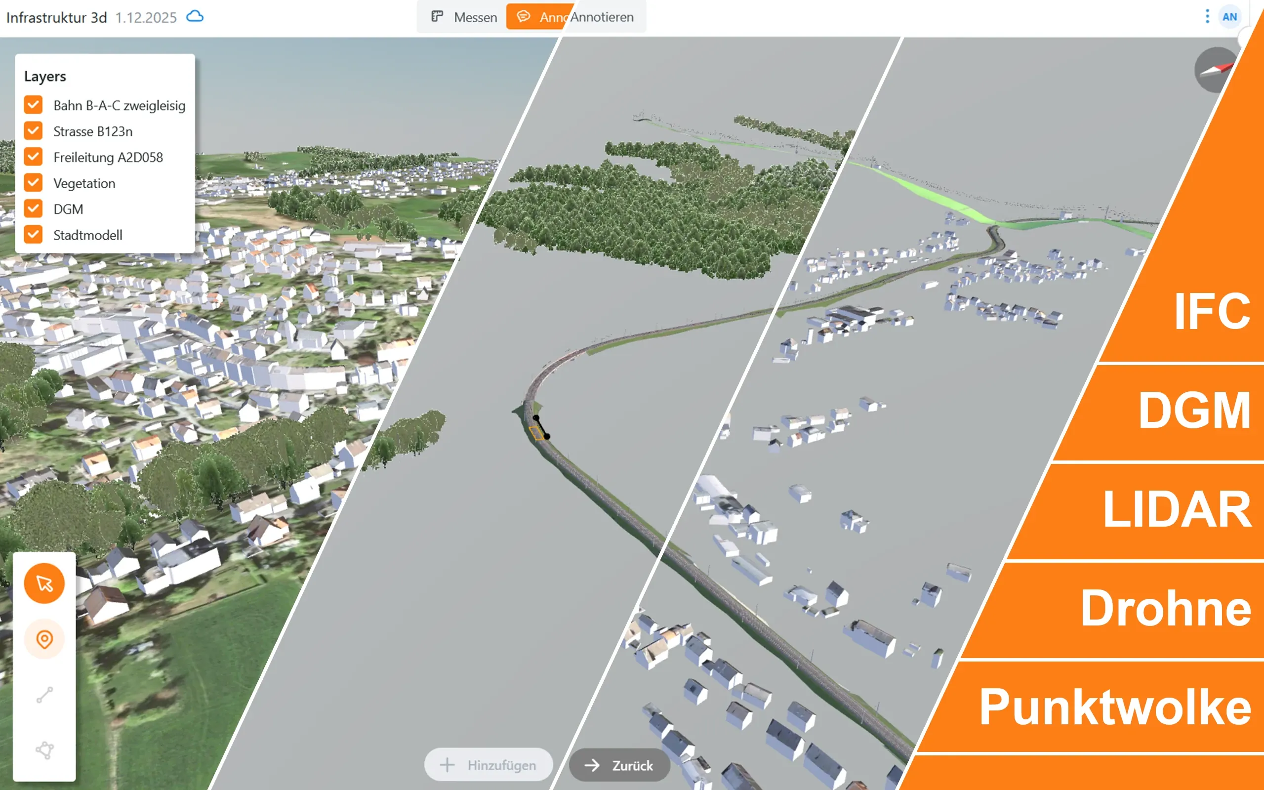Click the orange marker on the railway
1264x790 pixels.
[536, 433]
